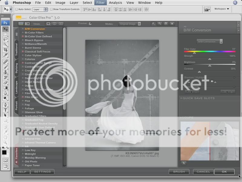The width and height of the screenshot is (242, 182).
Task: Toggle the Preview checkbox
Action: coord(90,24)
